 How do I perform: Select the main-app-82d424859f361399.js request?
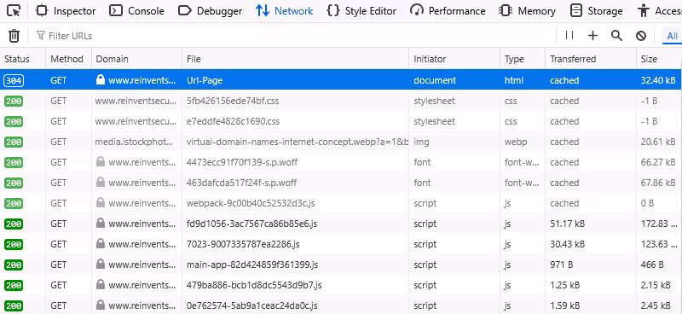341,265
